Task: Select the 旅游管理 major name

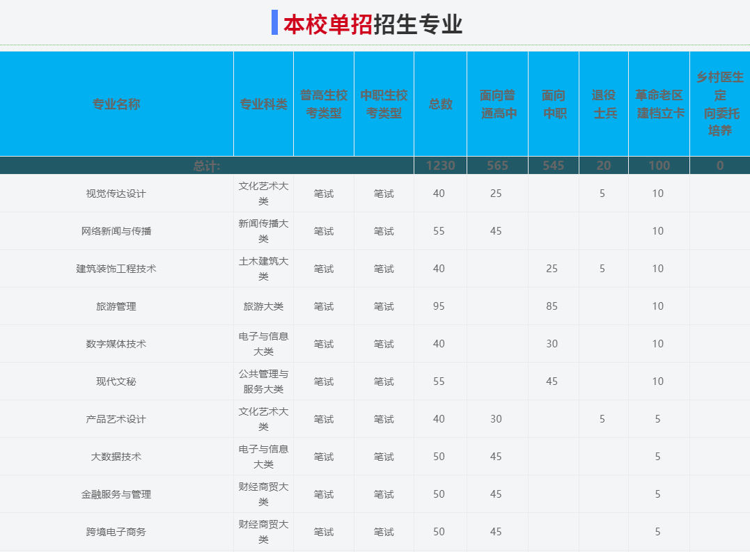Action: pos(116,306)
